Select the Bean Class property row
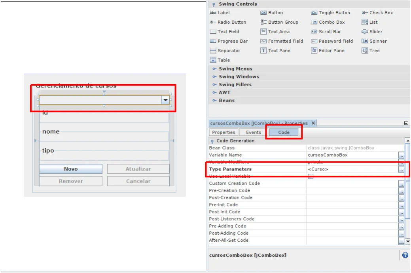The width and height of the screenshot is (411, 273). point(306,148)
